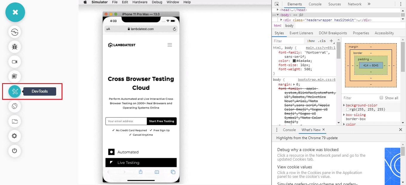Open DevTools from the sidebar
The height and width of the screenshot is (185, 406).
click(15, 91)
